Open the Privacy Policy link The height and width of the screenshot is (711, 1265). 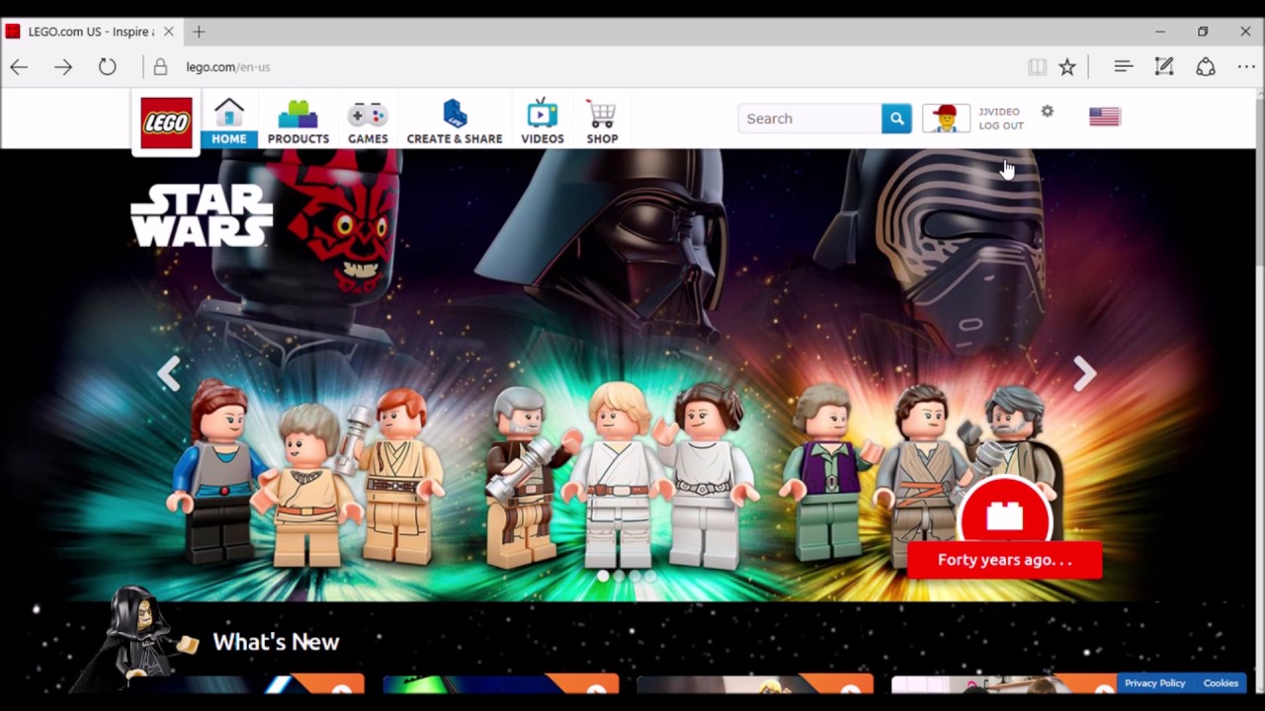1154,683
